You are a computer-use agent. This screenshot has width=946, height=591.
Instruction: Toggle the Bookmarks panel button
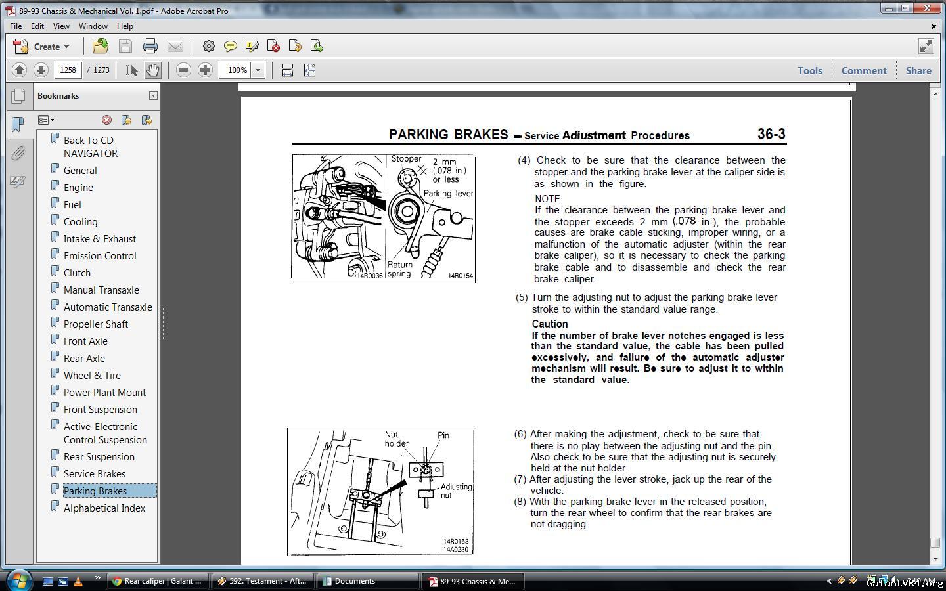pos(18,124)
